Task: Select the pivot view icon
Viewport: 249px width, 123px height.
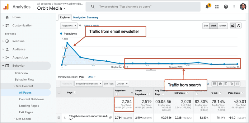Action: pyautogui.click(x=237, y=84)
